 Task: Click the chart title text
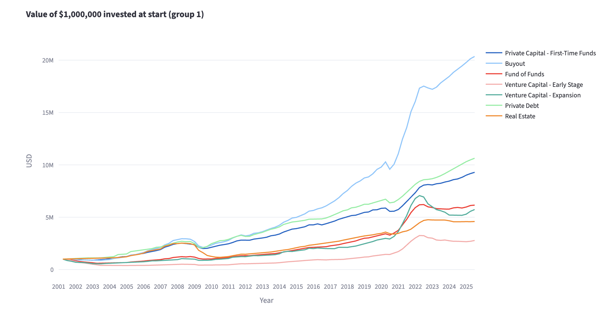pyautogui.click(x=115, y=14)
